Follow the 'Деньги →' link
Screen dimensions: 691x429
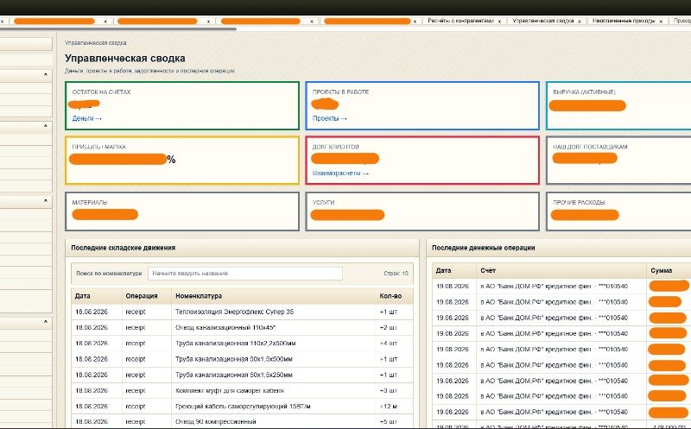point(87,118)
